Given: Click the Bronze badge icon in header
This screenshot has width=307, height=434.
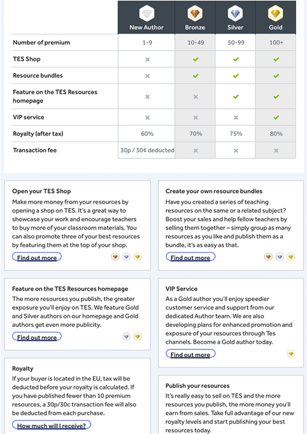Looking at the screenshot, I should pos(195,13).
